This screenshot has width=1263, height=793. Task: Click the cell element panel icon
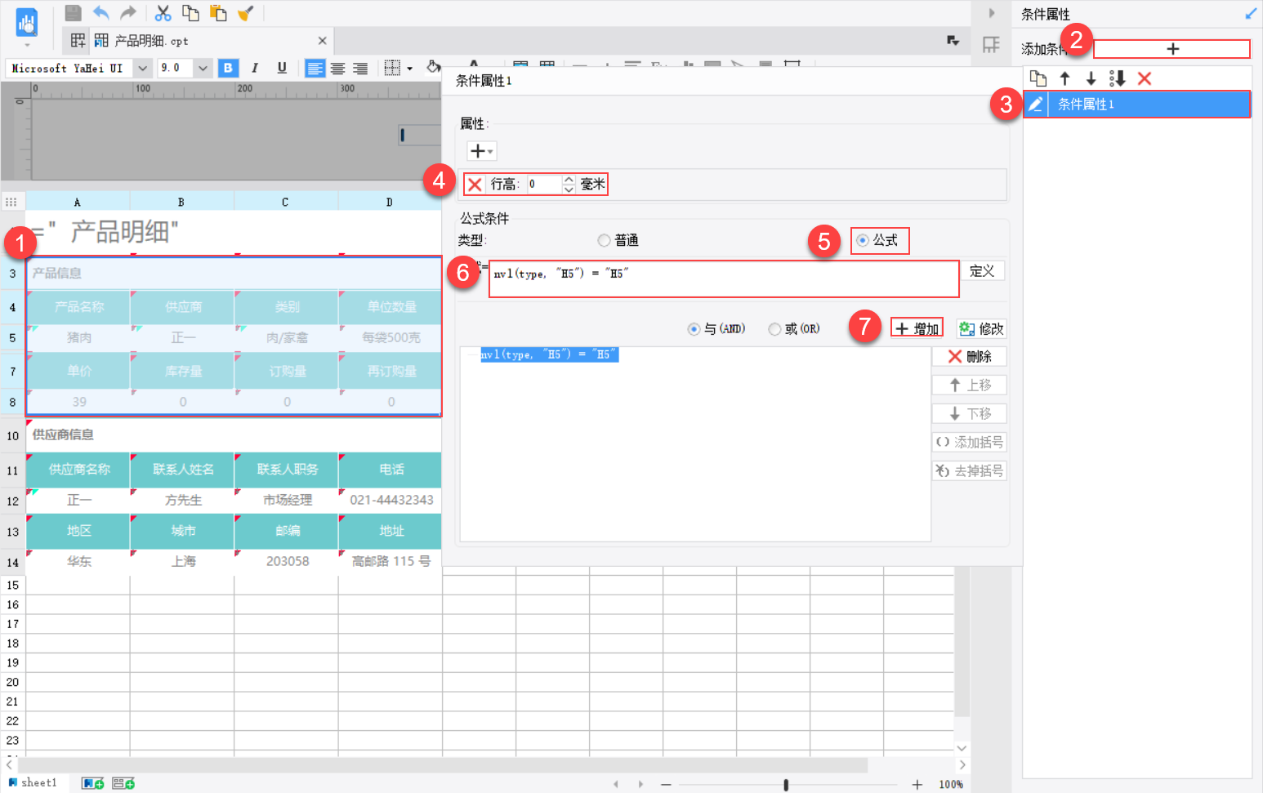(991, 45)
